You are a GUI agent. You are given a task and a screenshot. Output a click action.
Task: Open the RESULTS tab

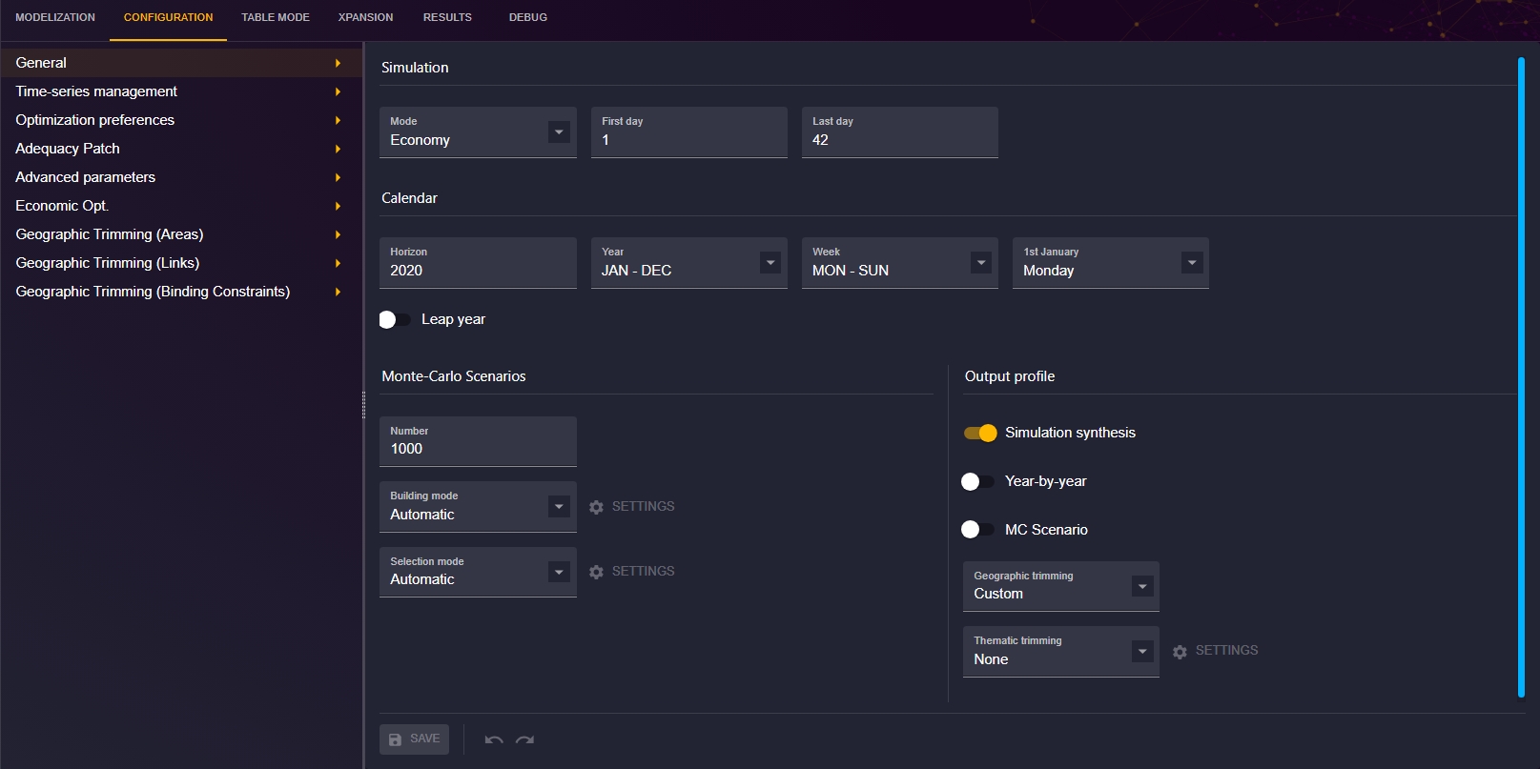[447, 18]
